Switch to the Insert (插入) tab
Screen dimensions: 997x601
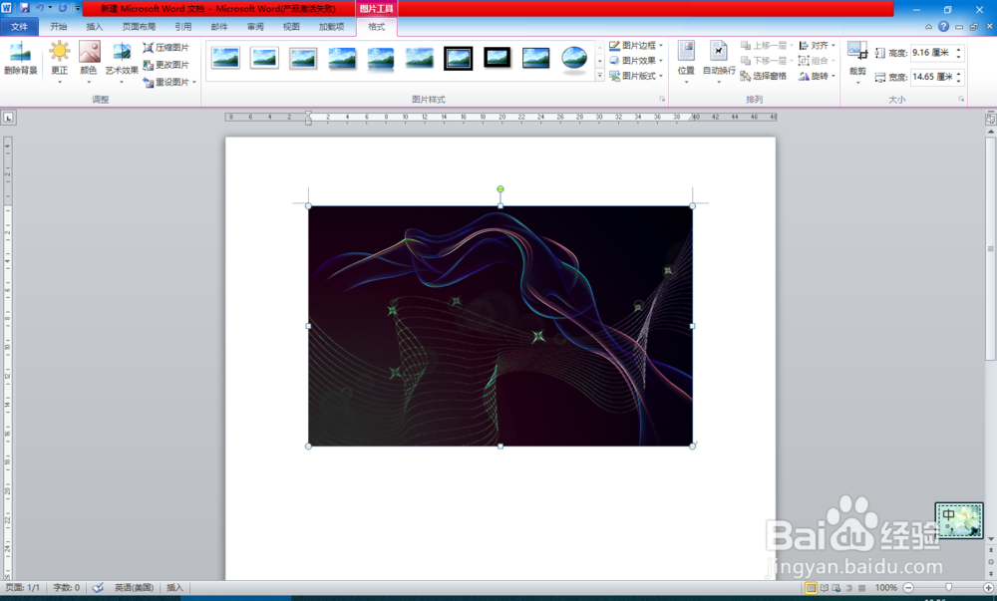click(x=94, y=27)
